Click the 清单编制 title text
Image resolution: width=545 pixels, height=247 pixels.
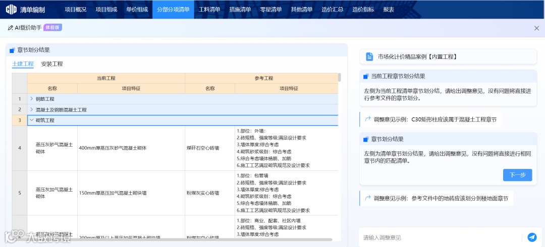coord(32,10)
